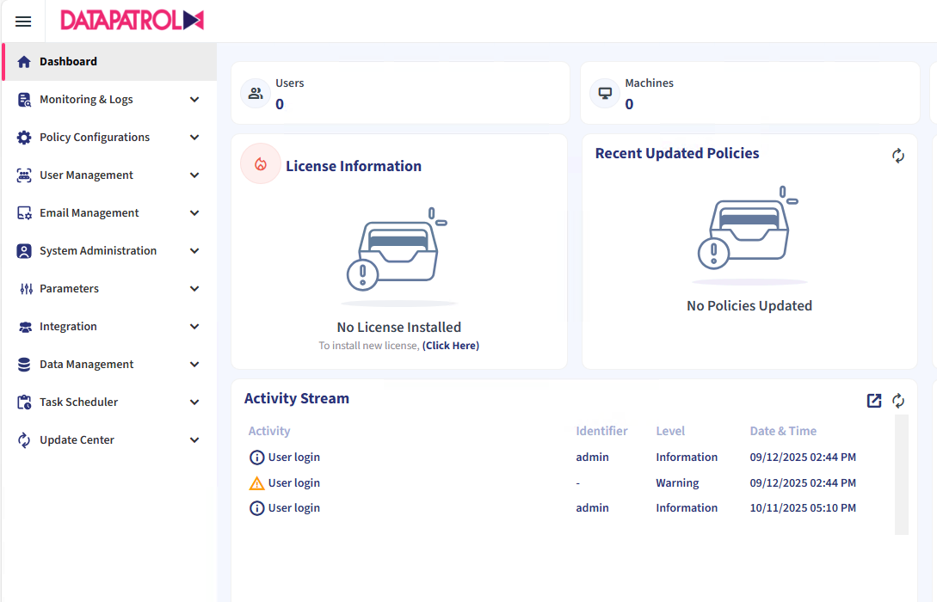Refresh the Recent Updated Policies panel
This screenshot has height=602, width=937.
[898, 156]
